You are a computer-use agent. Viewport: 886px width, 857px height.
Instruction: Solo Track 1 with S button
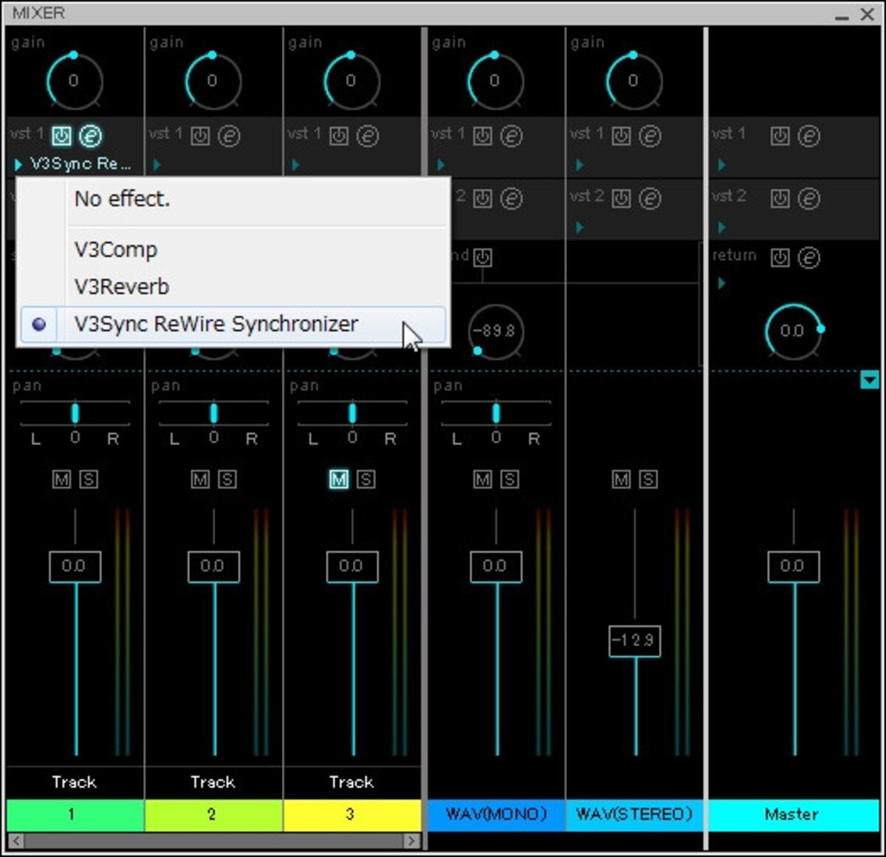tap(89, 479)
